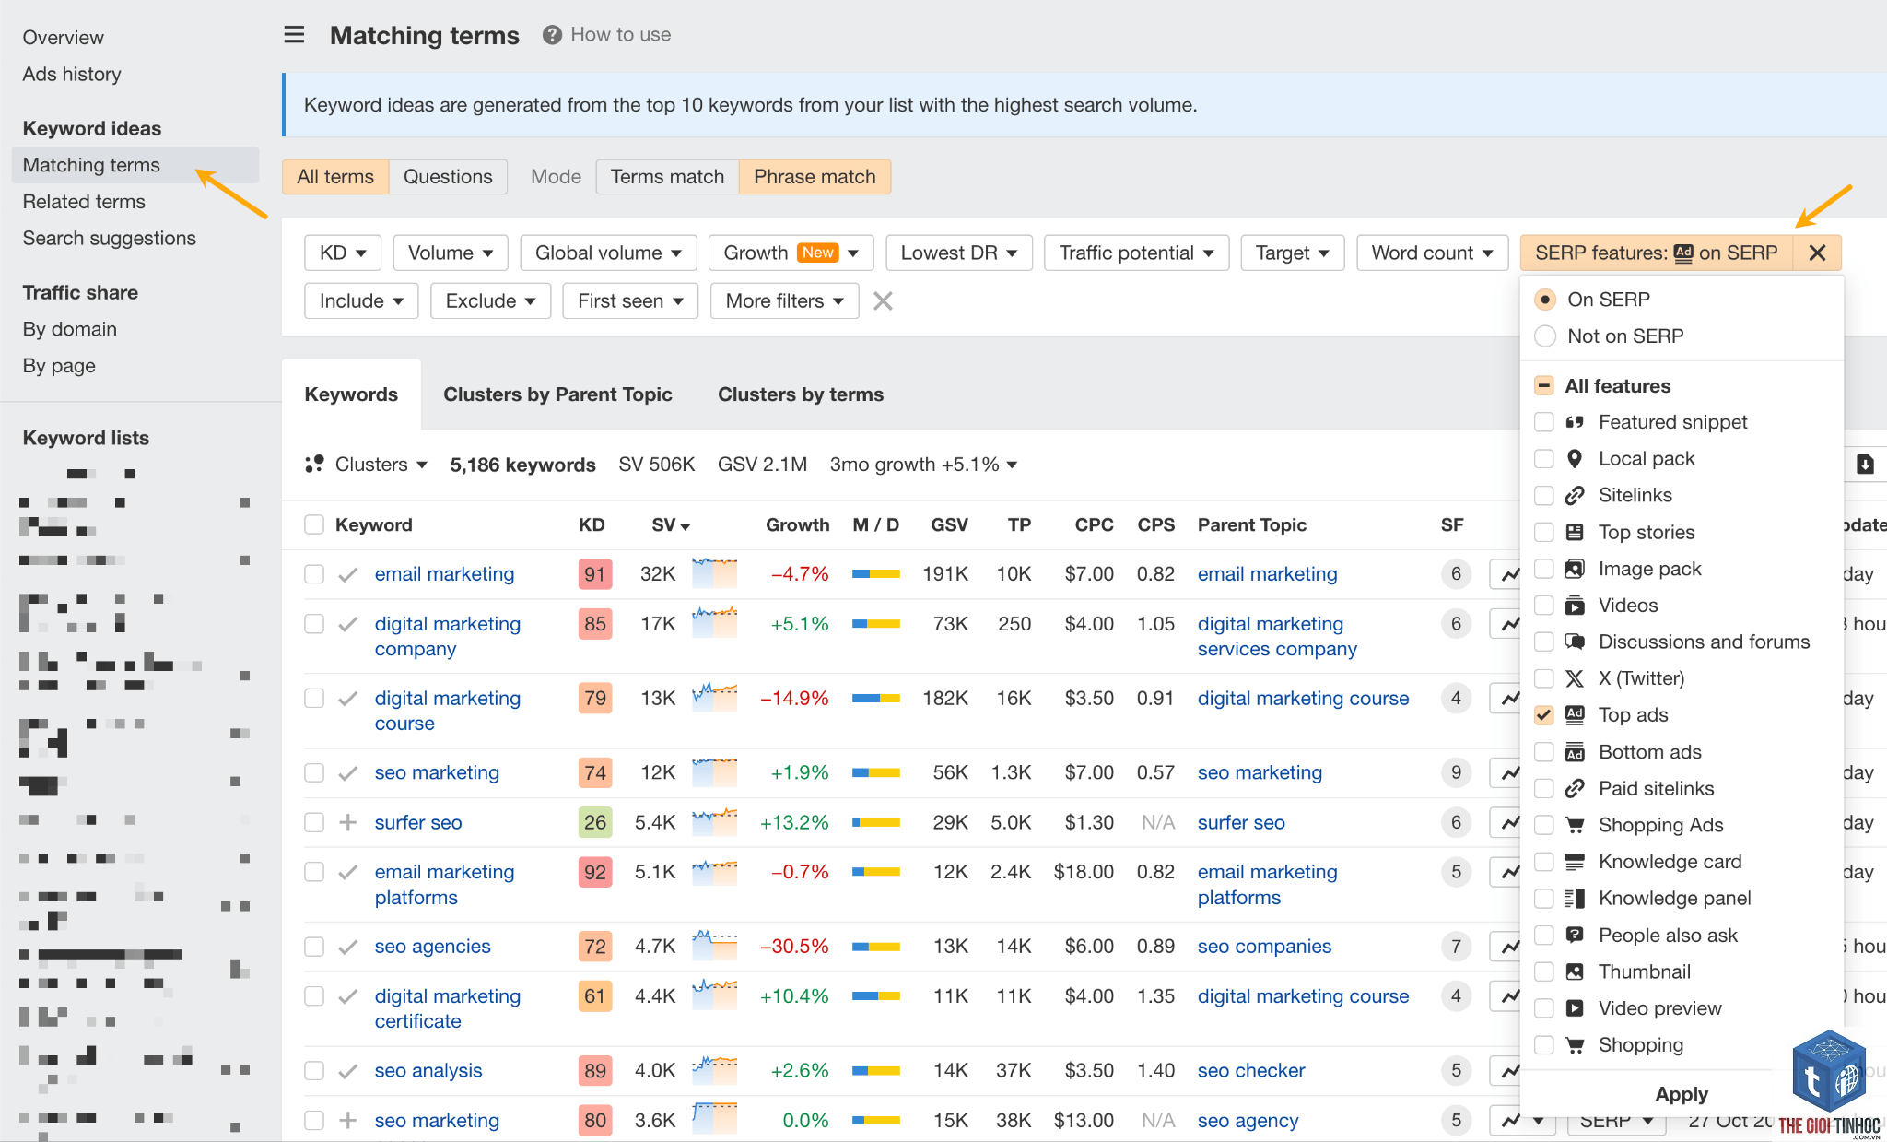Click the Paid sitelinks icon
Screen dimensions: 1887x1142
(x=1575, y=788)
